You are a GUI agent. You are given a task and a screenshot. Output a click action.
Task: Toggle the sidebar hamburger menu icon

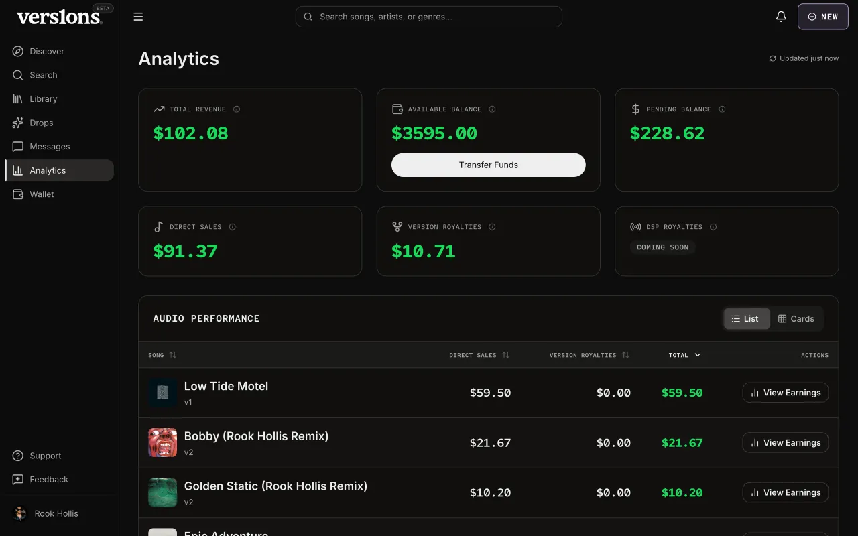click(x=138, y=17)
